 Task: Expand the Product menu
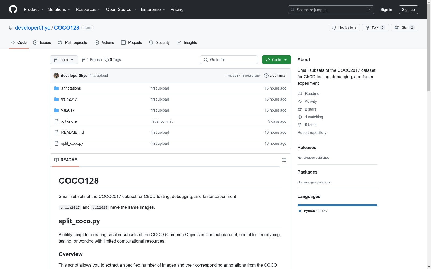[x=33, y=10]
